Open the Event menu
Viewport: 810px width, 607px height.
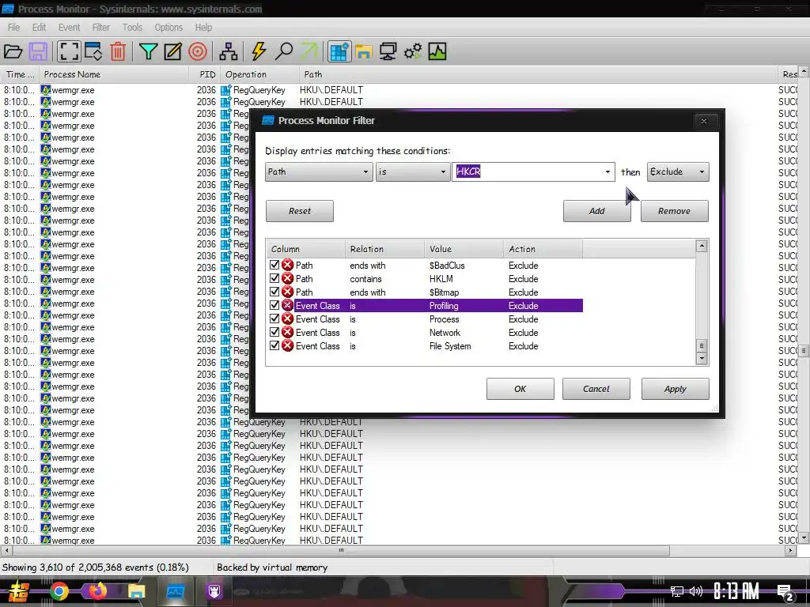70,28
